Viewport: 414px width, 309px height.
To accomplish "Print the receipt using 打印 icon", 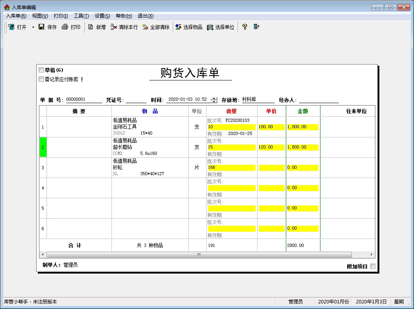I will click(65, 27).
